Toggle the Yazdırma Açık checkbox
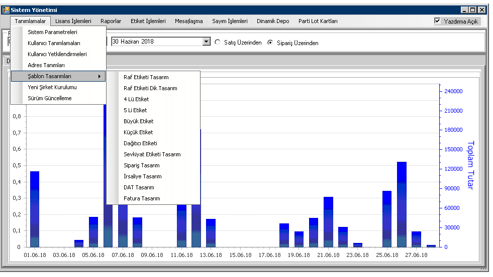Viewport: 493px width, 277px height. pos(437,21)
